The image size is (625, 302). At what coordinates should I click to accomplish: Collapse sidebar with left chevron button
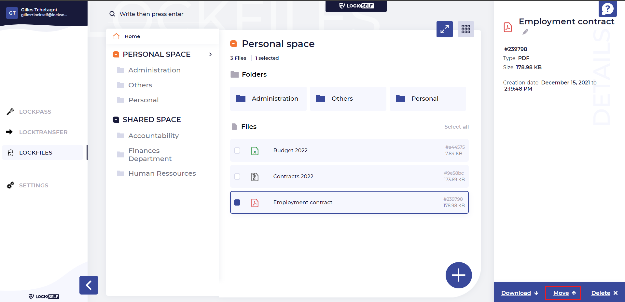pyautogui.click(x=89, y=285)
